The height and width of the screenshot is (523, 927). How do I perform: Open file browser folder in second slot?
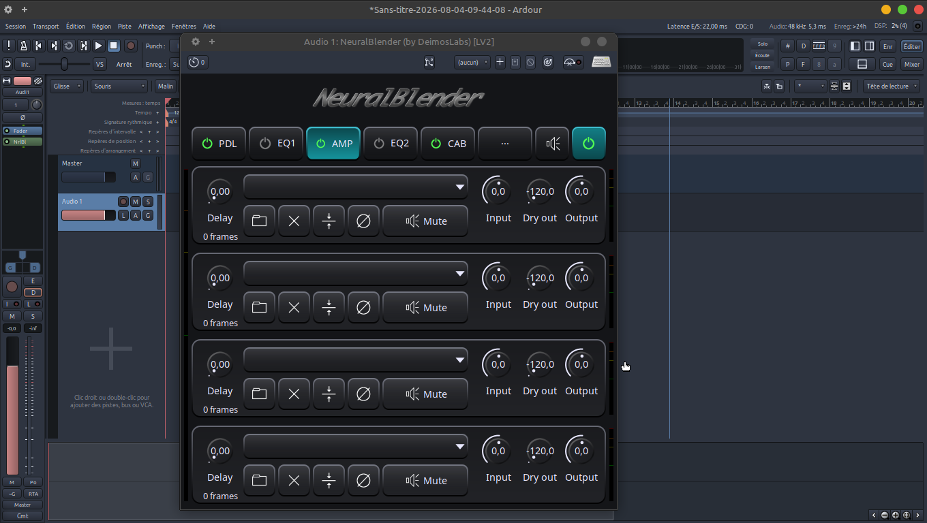(x=259, y=307)
